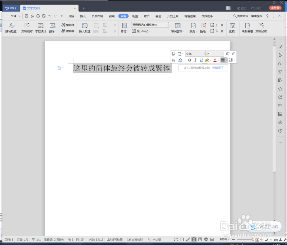Open document proofreading (文档校对) in ribbon

pos(27,28)
